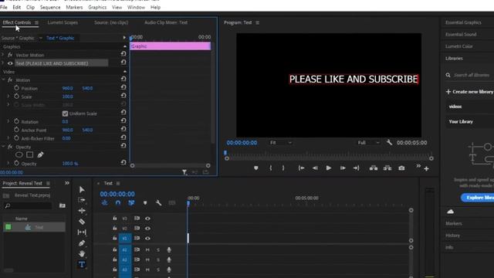
Task: Mute audio track A1
Action: 147,250
